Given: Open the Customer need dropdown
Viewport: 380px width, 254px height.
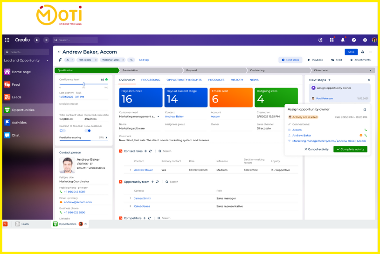Looking at the screenshot, I should 159,117.
